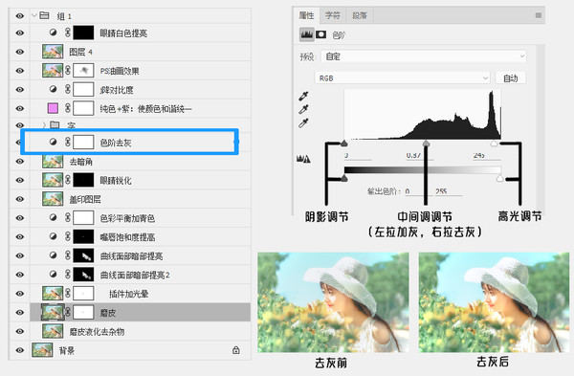This screenshot has height=376, width=574.
Task: Click the Levels histogram adjustment icon
Action: click(306, 34)
